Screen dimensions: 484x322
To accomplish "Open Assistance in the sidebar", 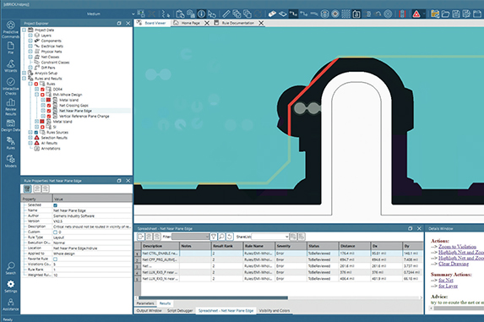I will click(x=10, y=304).
